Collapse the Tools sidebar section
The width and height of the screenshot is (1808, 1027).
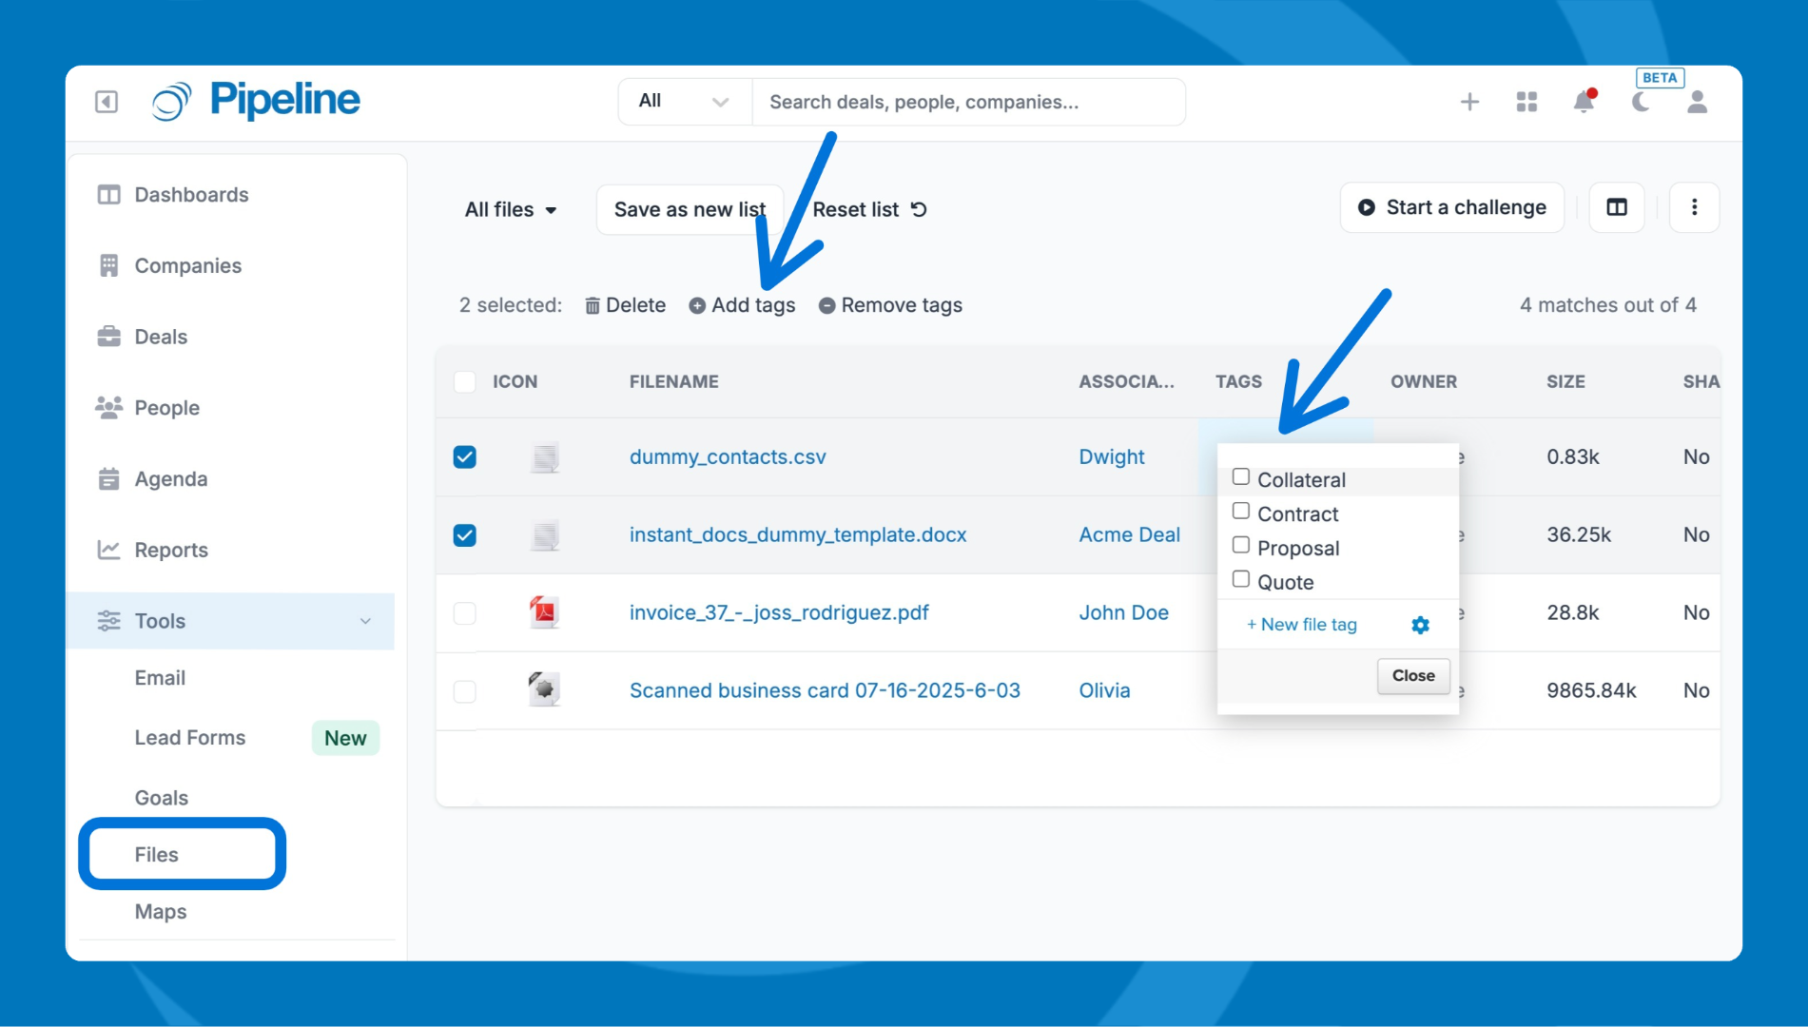point(365,621)
